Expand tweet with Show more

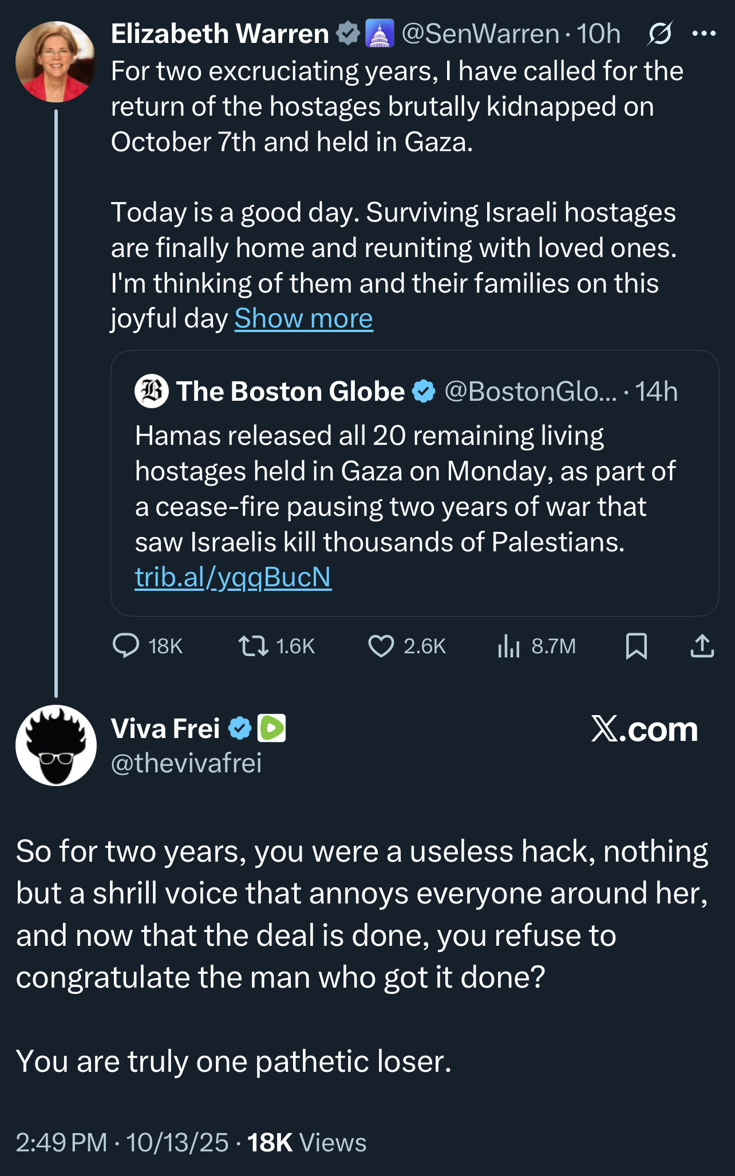point(303,318)
